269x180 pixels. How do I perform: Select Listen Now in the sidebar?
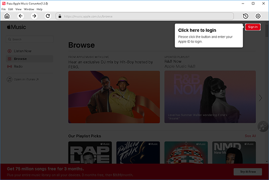click(22, 51)
